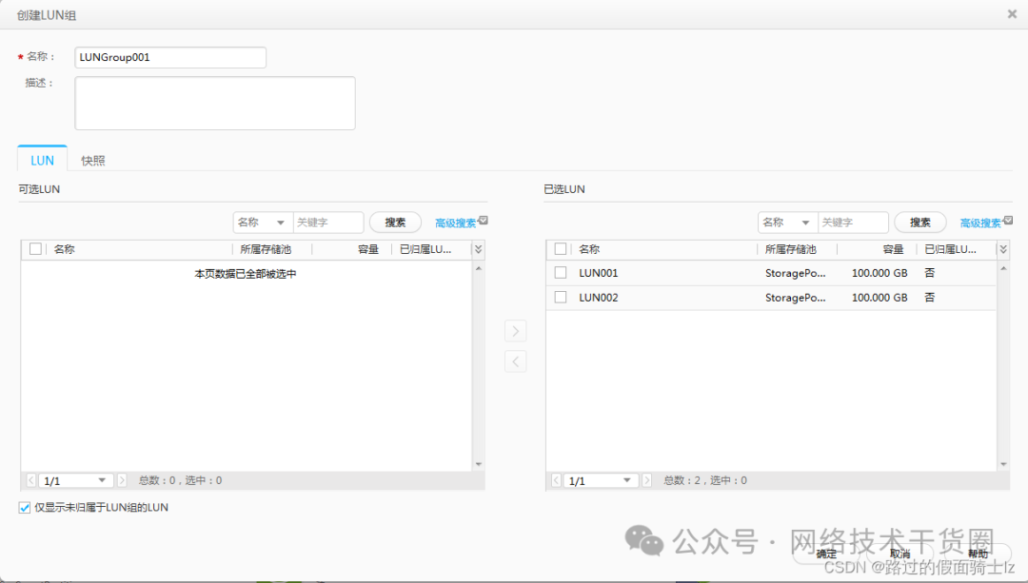The width and height of the screenshot is (1028, 583).
Task: Click next page arrow under the 已选LUN list
Action: point(645,480)
